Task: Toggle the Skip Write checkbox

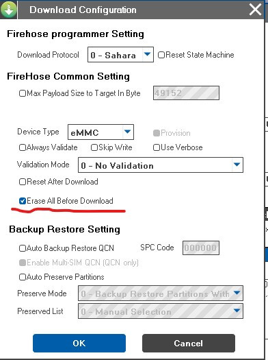Action: pyautogui.click(x=94, y=147)
